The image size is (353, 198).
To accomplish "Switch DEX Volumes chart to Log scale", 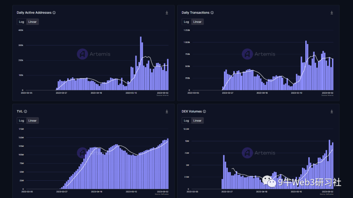I will [x=186, y=121].
